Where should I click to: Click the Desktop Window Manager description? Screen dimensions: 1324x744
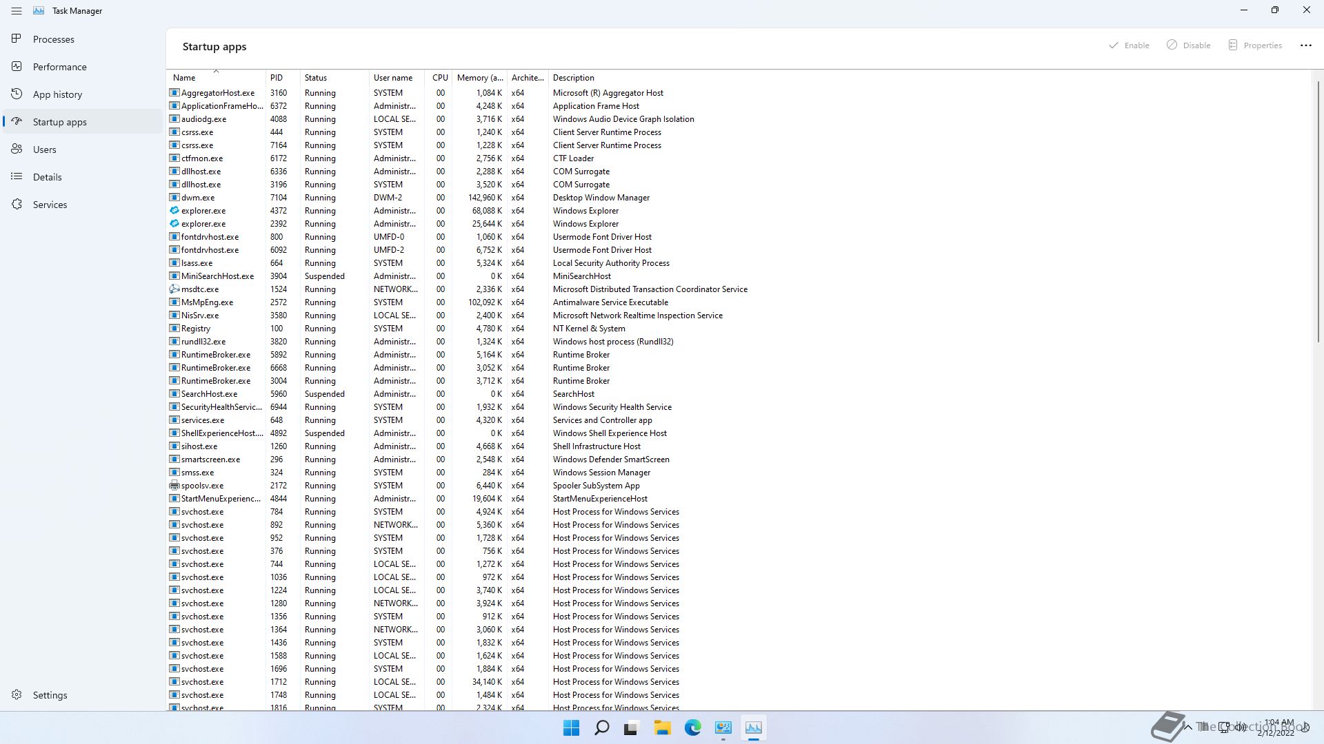tap(601, 198)
